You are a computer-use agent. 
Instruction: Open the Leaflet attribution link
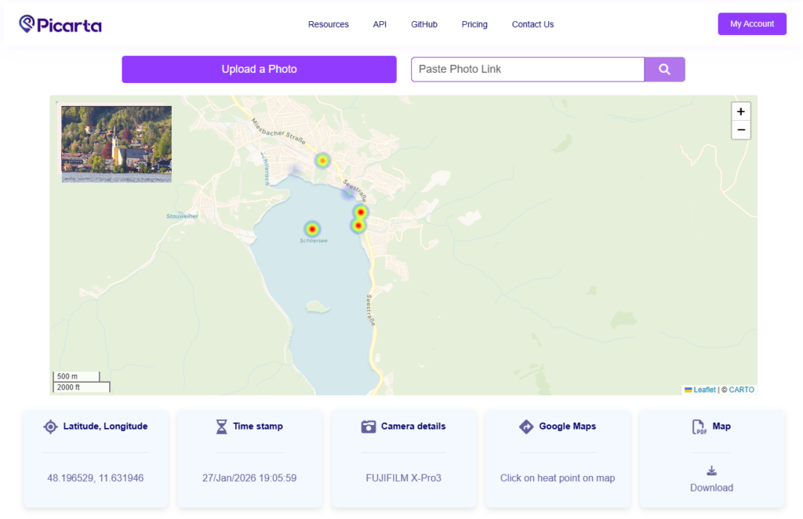(x=704, y=390)
